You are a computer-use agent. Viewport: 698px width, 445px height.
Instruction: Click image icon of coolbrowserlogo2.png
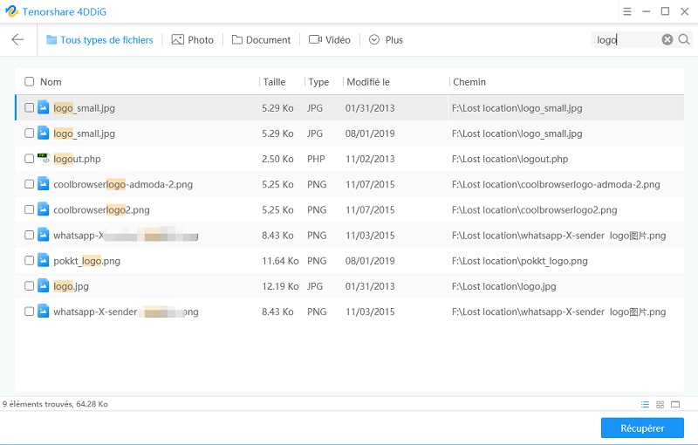click(43, 209)
